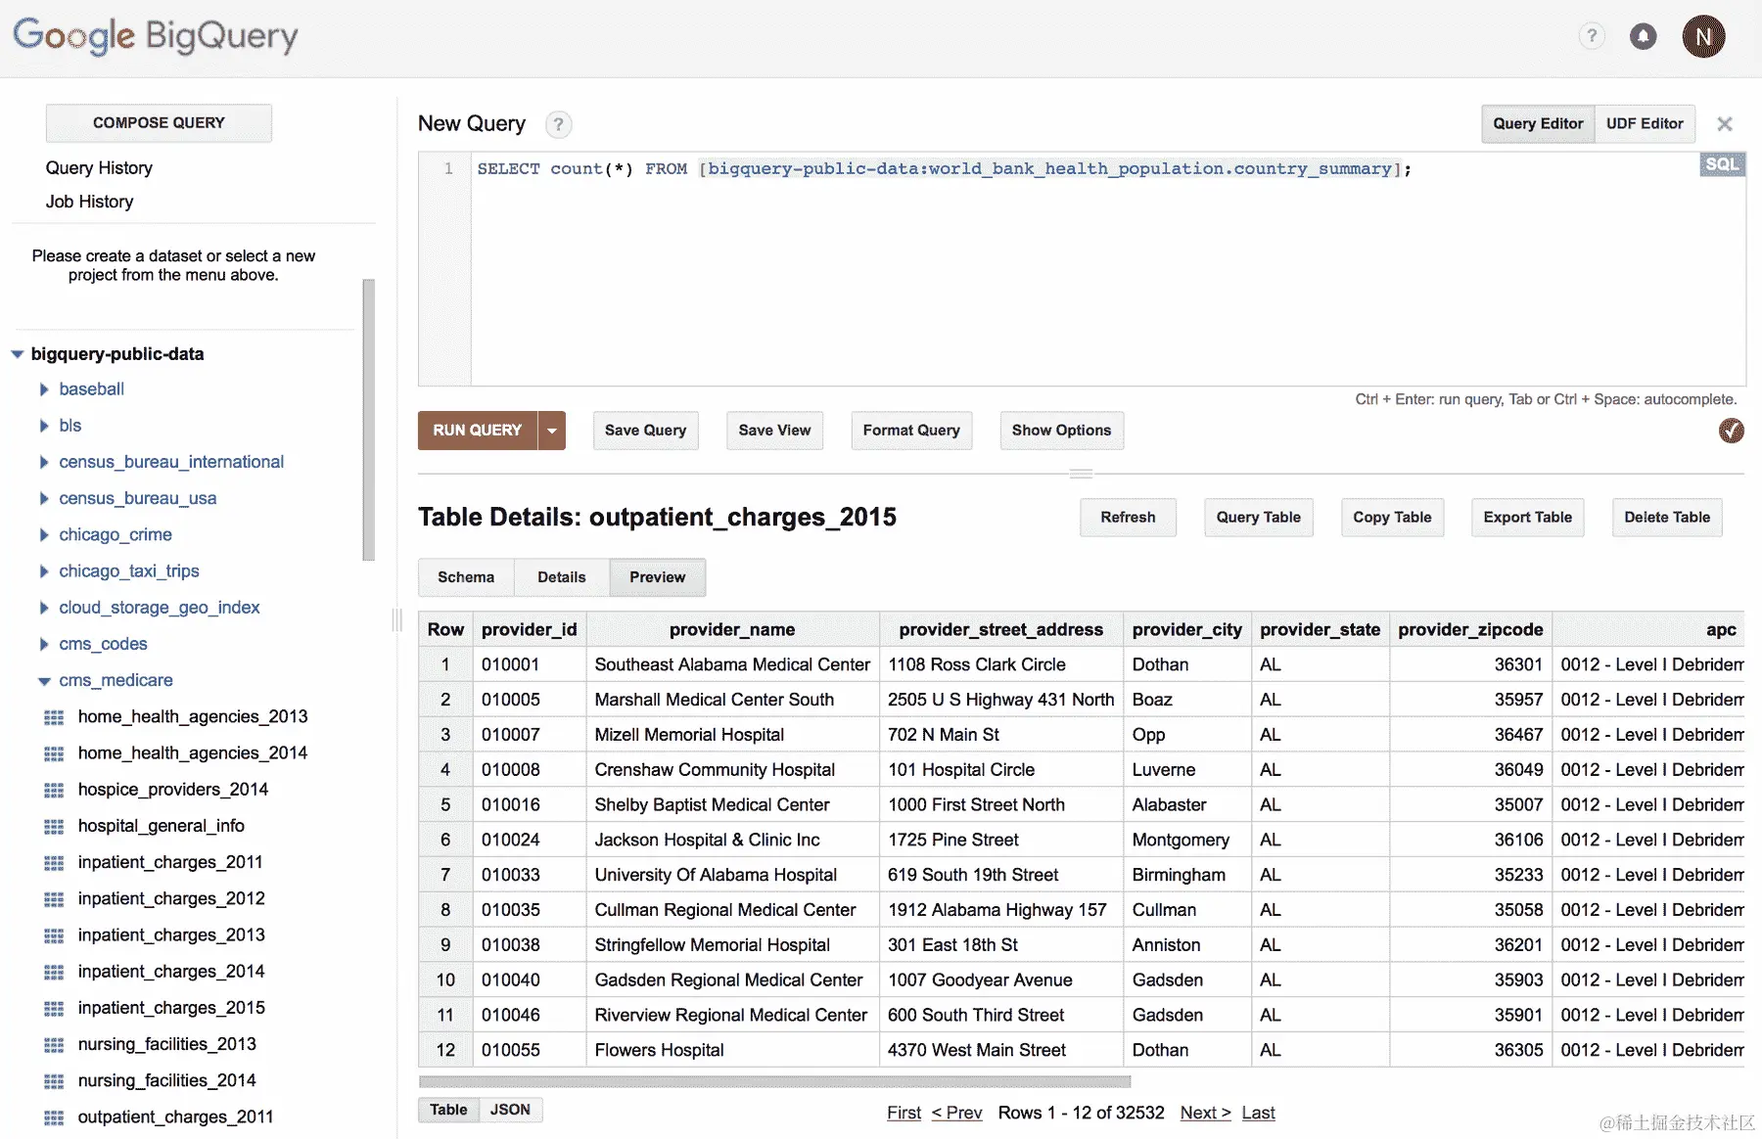Open the Details tab

click(562, 577)
